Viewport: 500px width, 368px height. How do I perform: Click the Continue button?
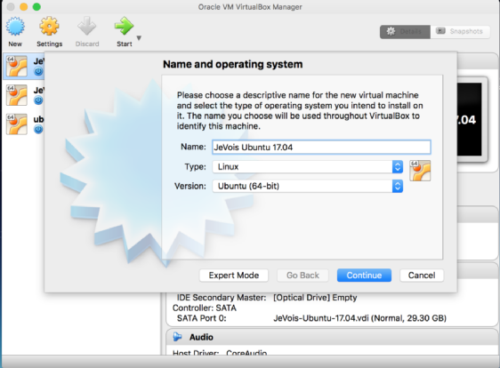pyautogui.click(x=364, y=276)
